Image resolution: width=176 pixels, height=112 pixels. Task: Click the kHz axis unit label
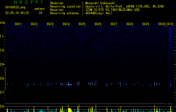coord(3,23)
